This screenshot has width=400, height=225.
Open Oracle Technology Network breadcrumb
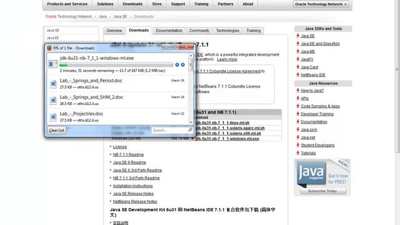[68, 17]
